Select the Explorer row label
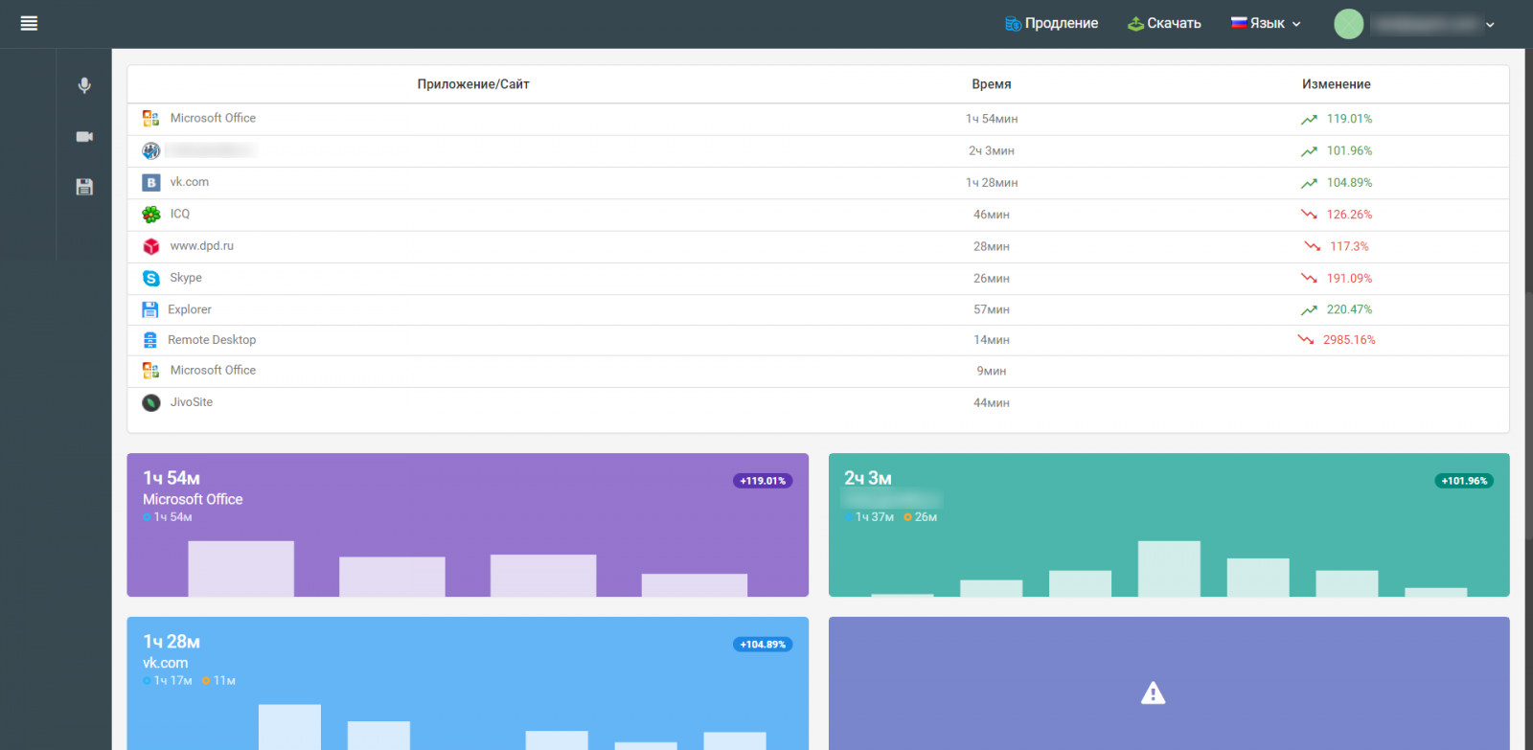1533x750 pixels. click(x=190, y=309)
